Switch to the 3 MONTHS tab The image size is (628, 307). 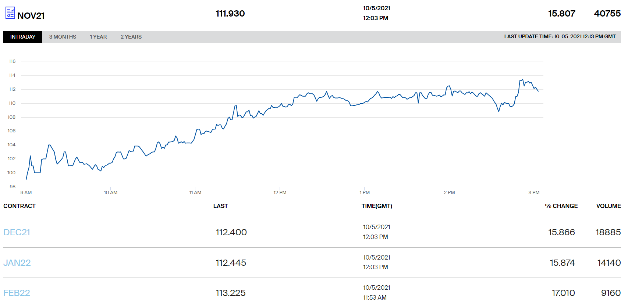click(63, 37)
